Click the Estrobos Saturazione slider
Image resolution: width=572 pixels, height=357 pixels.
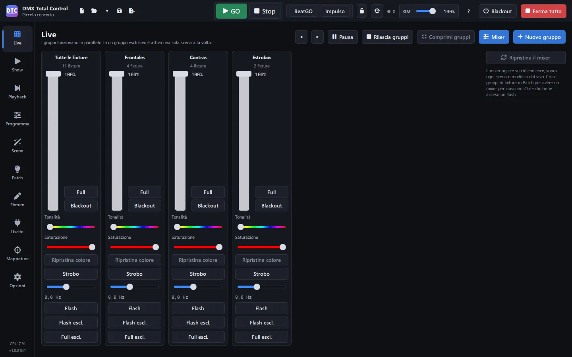(x=262, y=247)
